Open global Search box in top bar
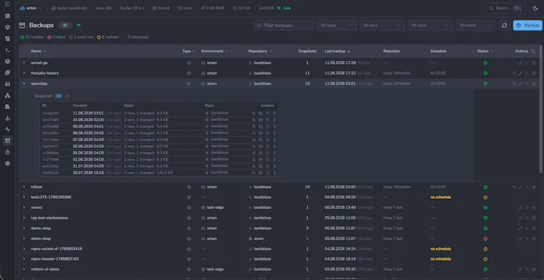Viewport: 544px width, 280px height. 505,8
